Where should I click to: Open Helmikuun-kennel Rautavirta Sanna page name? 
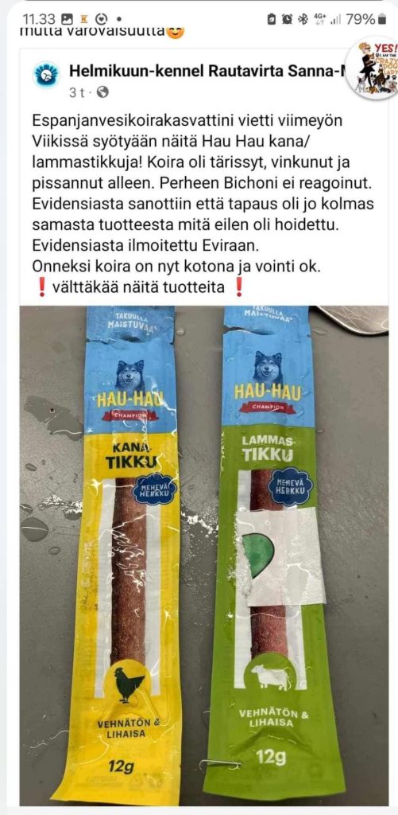(x=207, y=71)
